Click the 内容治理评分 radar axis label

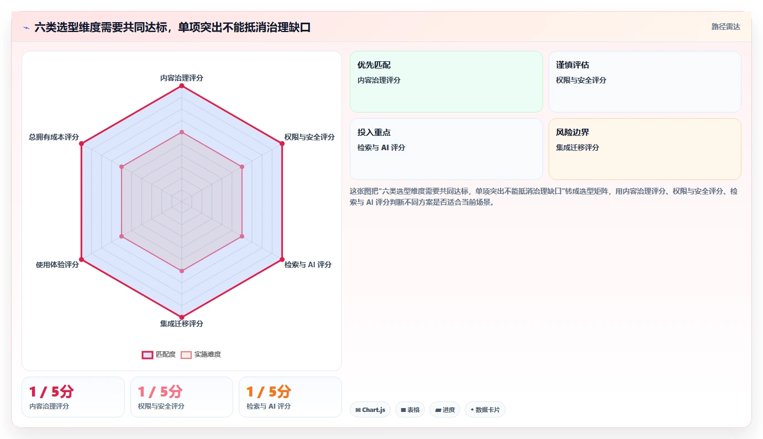[x=182, y=78]
